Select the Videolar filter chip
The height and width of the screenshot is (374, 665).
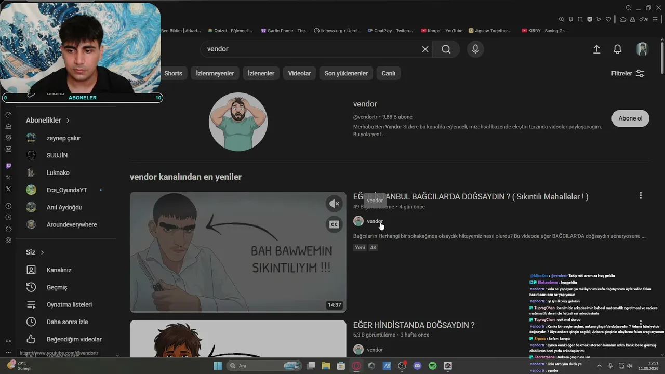click(x=299, y=73)
